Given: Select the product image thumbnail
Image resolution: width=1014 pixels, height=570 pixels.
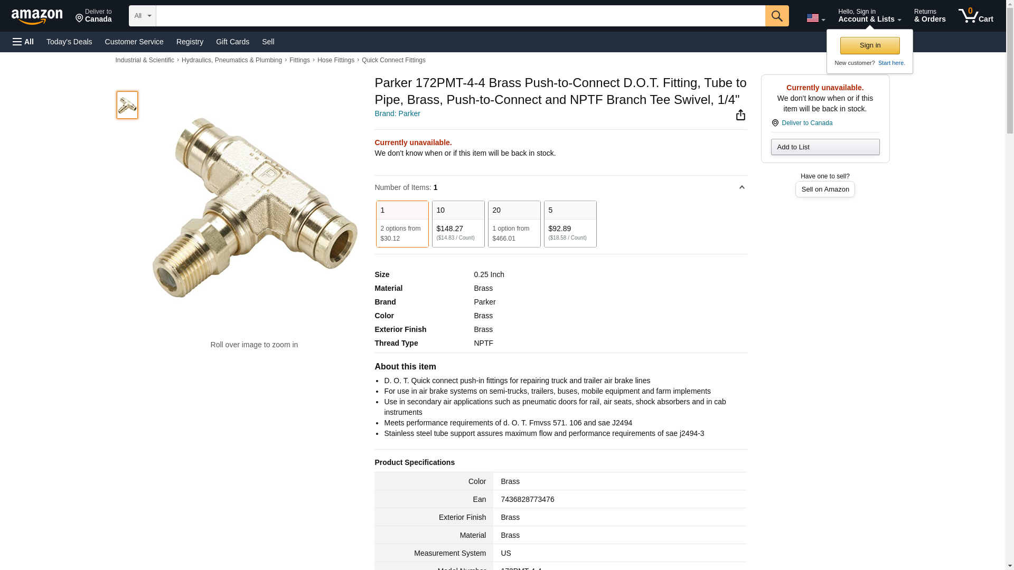Looking at the screenshot, I should (127, 104).
